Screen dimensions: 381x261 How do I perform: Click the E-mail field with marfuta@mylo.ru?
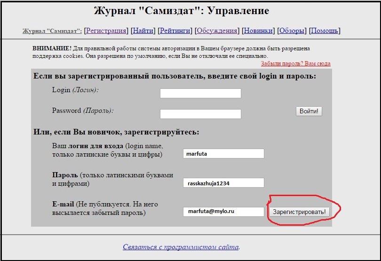pos(223,212)
